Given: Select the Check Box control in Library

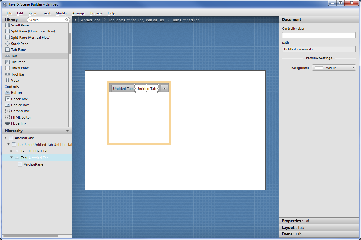Looking at the screenshot, I should [x=20, y=99].
